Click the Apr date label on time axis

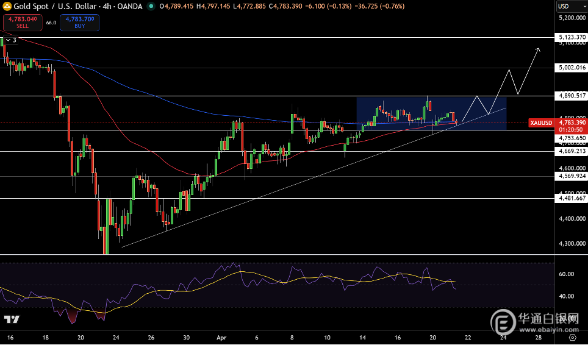pyautogui.click(x=221, y=336)
